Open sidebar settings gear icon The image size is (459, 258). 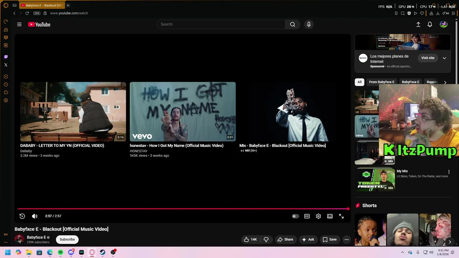point(6,100)
